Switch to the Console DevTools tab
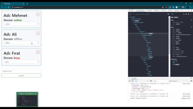 (163, 11)
